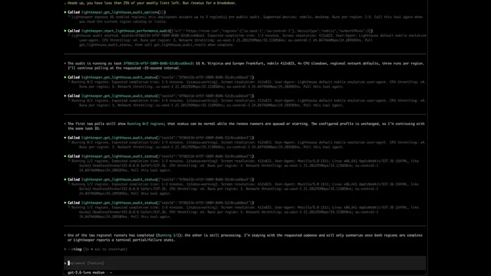
Task: Click 'US N. Virginia and Europe Frankfurt' text
Action: pyautogui.click(x=231, y=64)
